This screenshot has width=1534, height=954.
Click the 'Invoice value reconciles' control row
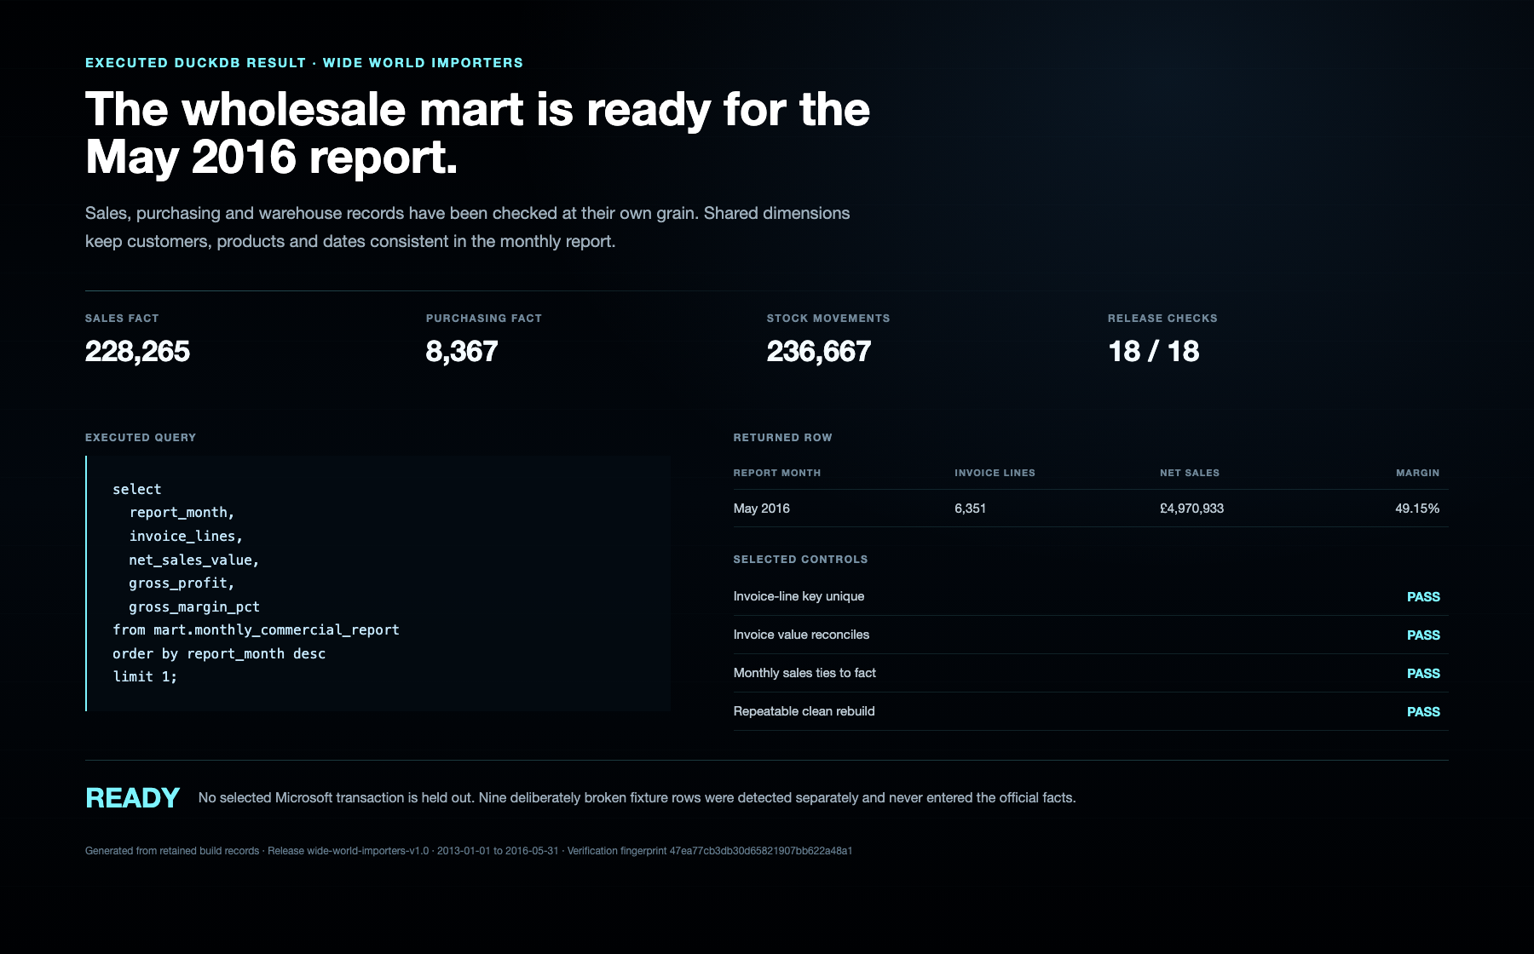pyautogui.click(x=1091, y=635)
